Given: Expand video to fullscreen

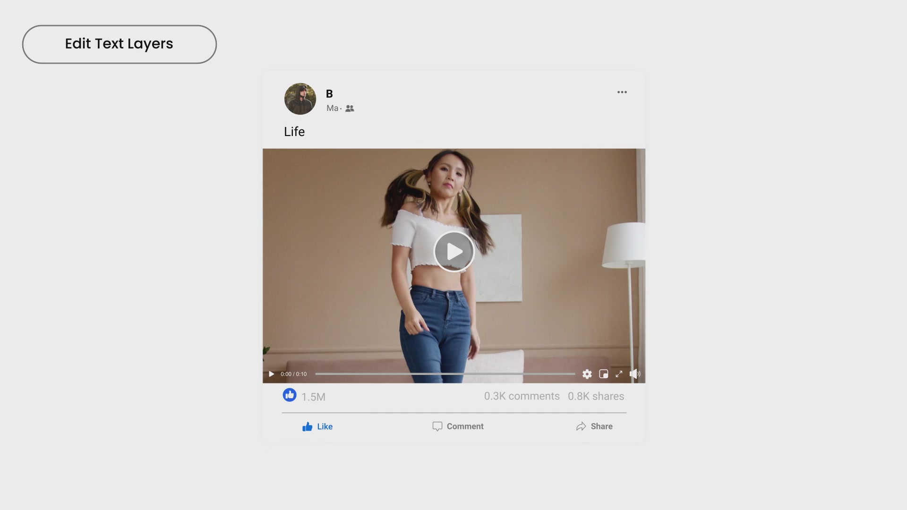Looking at the screenshot, I should point(619,374).
